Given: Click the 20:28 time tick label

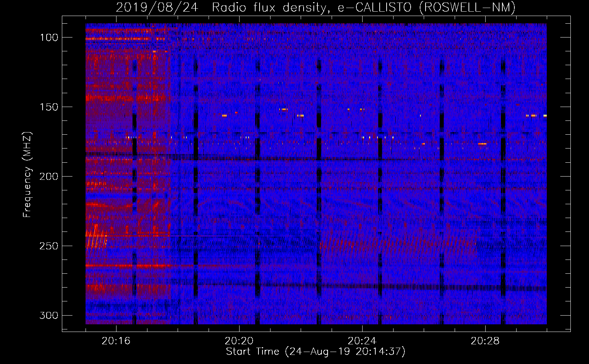Looking at the screenshot, I should point(485,341).
